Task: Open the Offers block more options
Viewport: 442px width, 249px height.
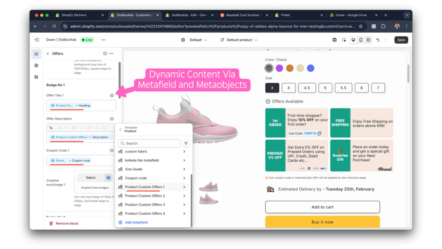Action: coord(111,54)
